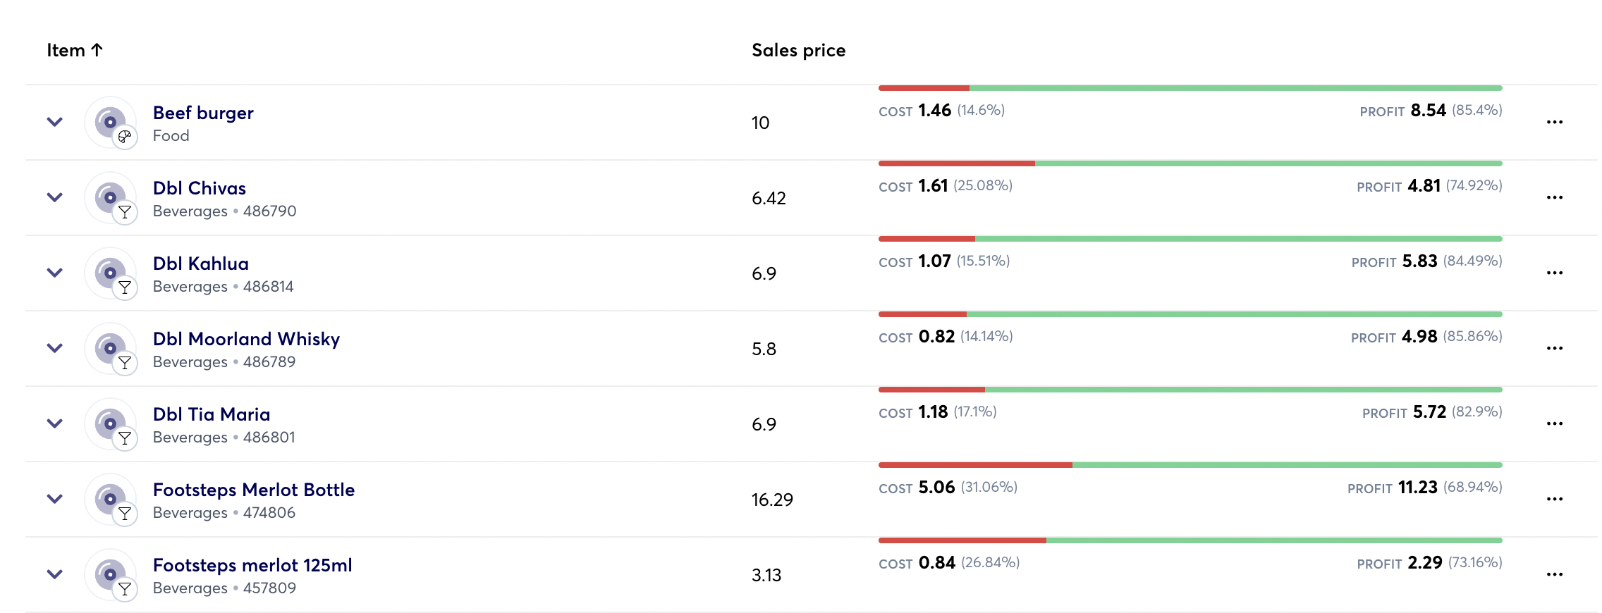1602x613 pixels.
Task: Click the Dbl Kahlua beverage icon
Action: 111,273
